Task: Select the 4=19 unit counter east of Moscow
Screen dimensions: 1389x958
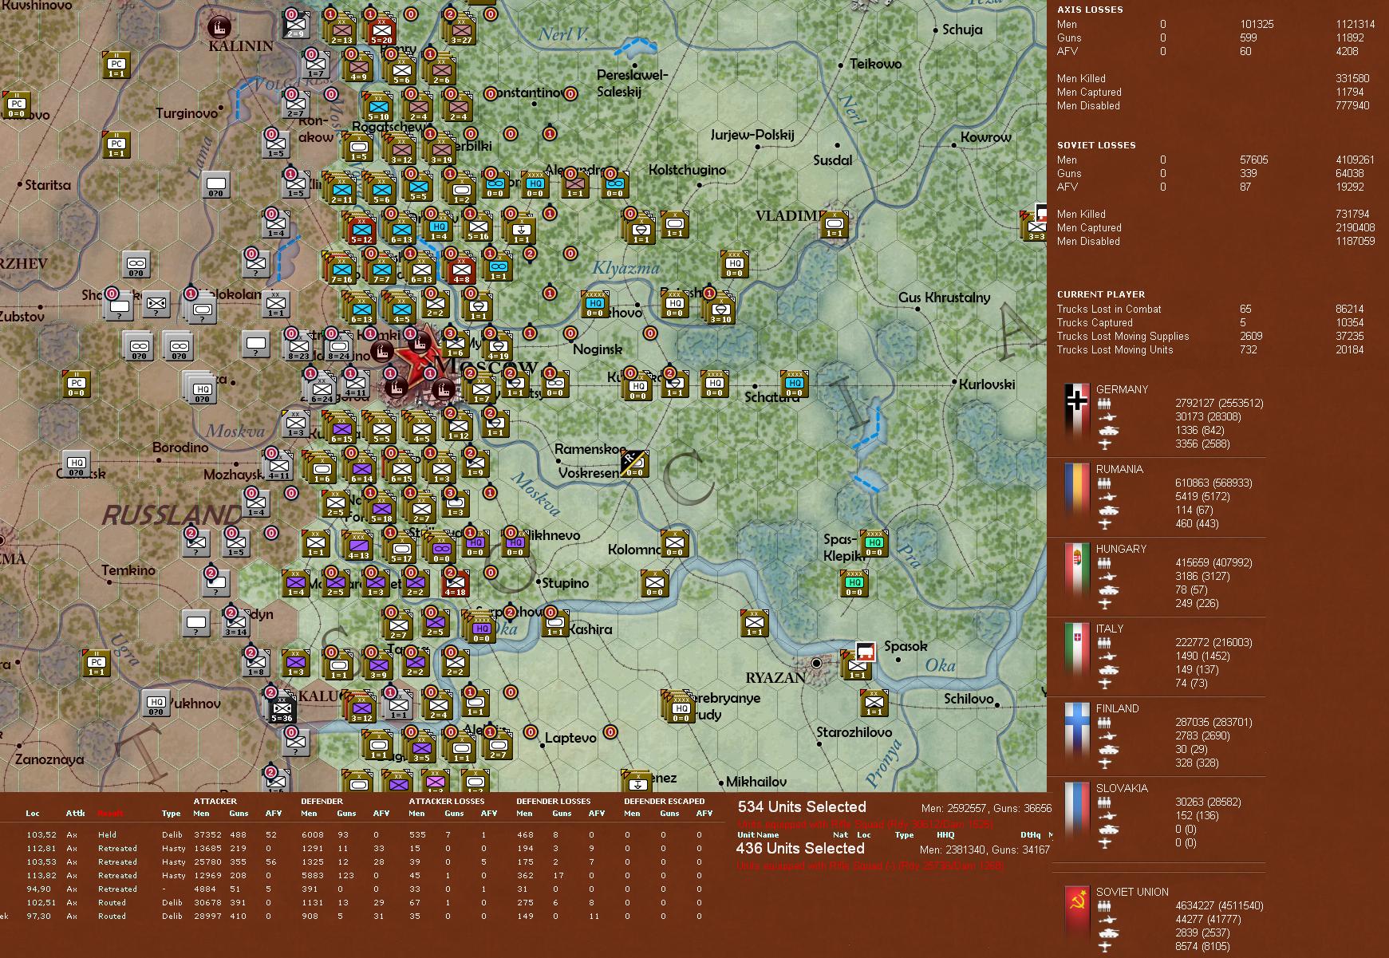Action: click(498, 348)
